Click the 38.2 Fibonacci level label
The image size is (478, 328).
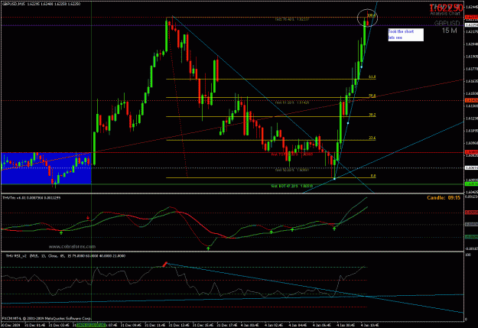pyautogui.click(x=372, y=115)
